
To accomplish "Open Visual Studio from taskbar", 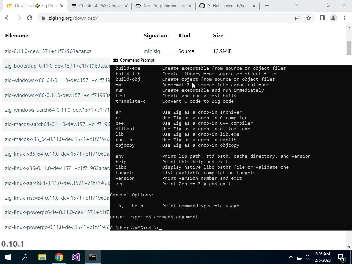I will pos(76,257).
